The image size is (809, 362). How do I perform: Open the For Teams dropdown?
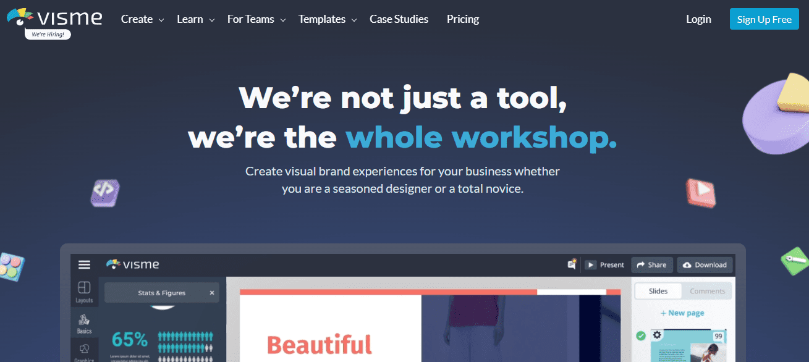point(256,19)
